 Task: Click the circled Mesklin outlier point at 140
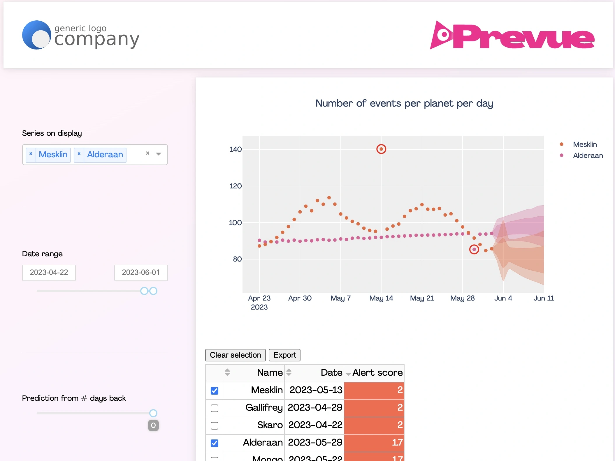pos(381,149)
